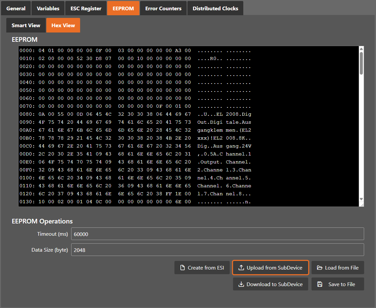Image resolution: width=376 pixels, height=308 pixels.
Task: Focus the Data Size (byte) input field
Action: pos(217,250)
